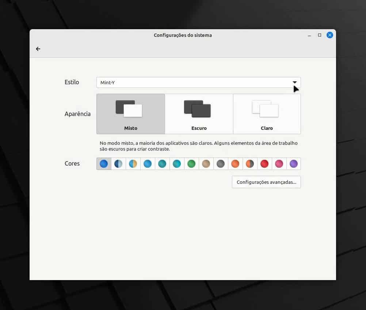Select the teal accent color
The height and width of the screenshot is (310, 366).
162,164
